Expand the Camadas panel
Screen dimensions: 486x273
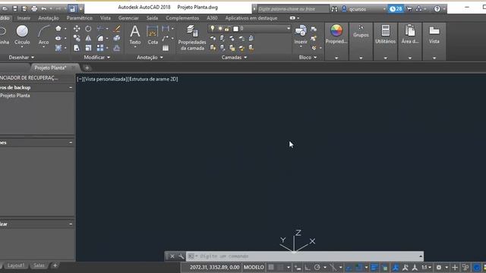[234, 58]
